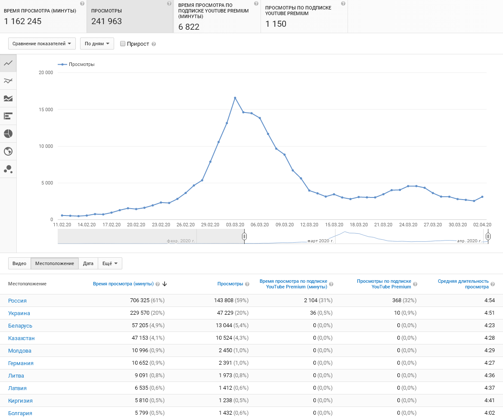
Task: Click Болгария average duration 4:02
Action: (490, 413)
